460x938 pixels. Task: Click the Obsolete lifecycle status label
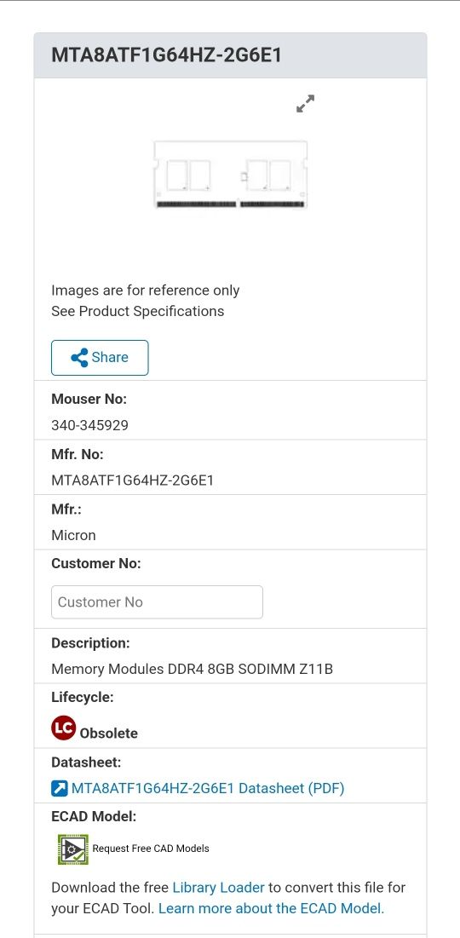pyautogui.click(x=109, y=734)
